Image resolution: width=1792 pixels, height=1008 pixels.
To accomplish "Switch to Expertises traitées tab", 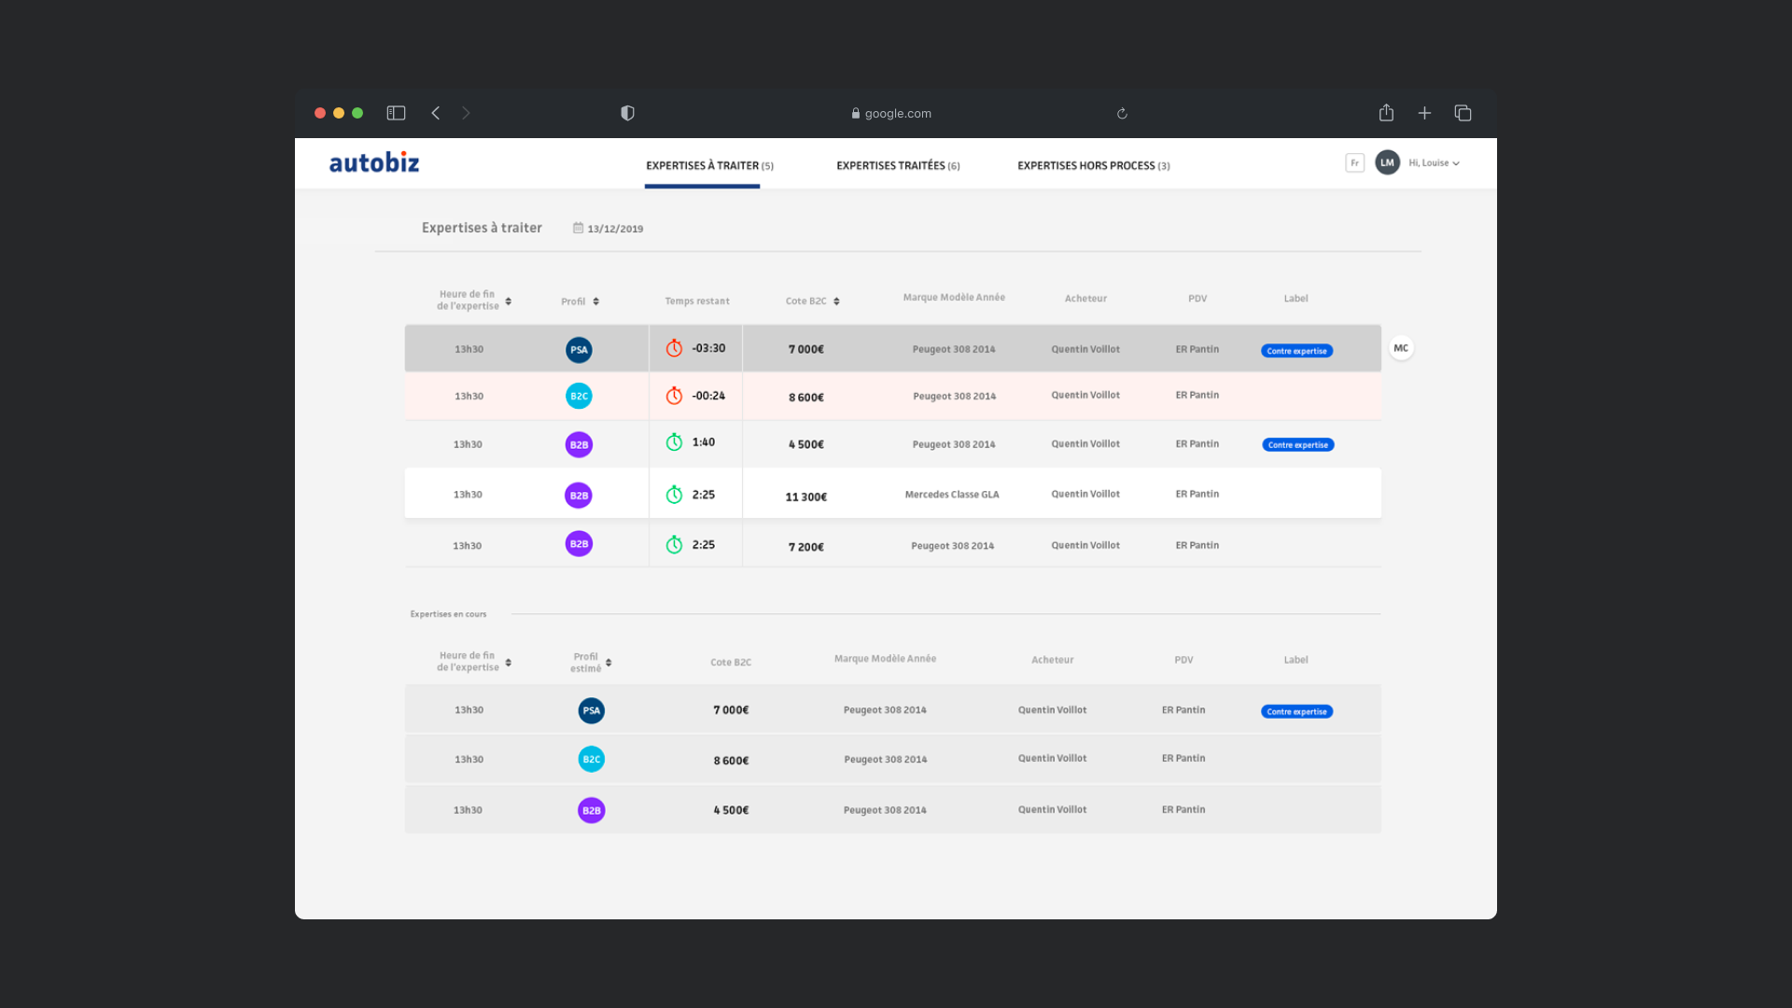I will [x=897, y=166].
